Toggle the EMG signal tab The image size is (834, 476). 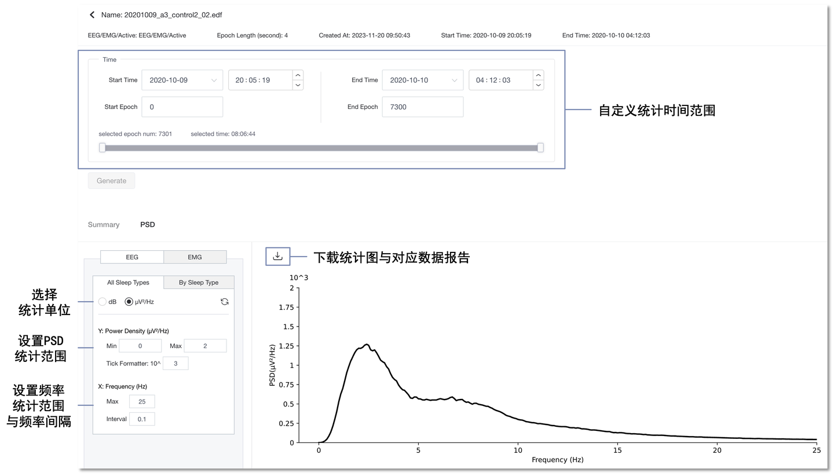point(195,257)
